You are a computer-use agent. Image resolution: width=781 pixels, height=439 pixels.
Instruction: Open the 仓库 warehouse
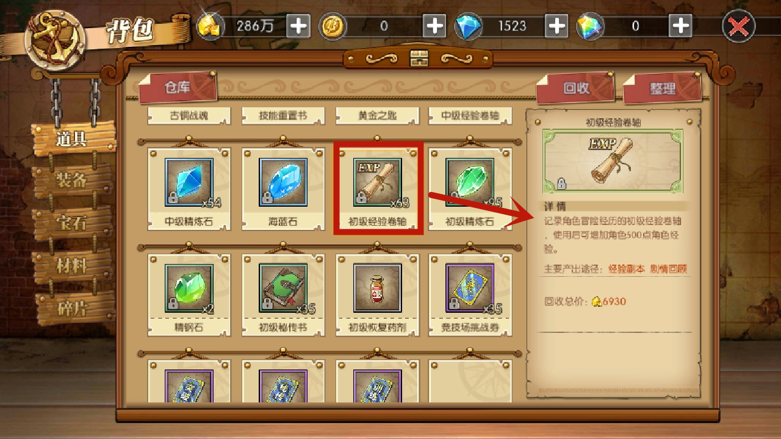tap(178, 87)
